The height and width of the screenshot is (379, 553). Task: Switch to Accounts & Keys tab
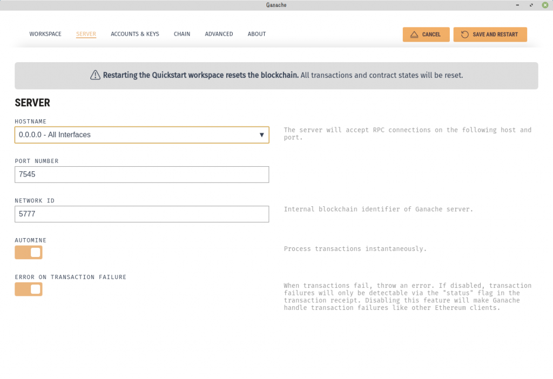[x=134, y=34]
